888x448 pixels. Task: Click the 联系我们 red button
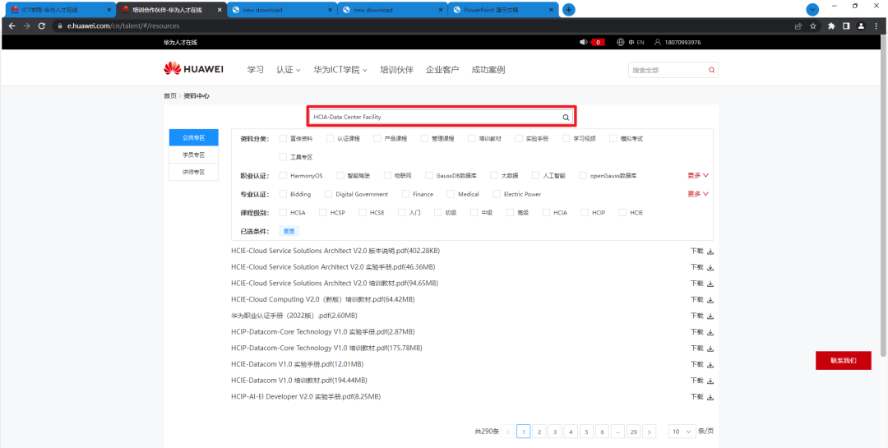(844, 360)
